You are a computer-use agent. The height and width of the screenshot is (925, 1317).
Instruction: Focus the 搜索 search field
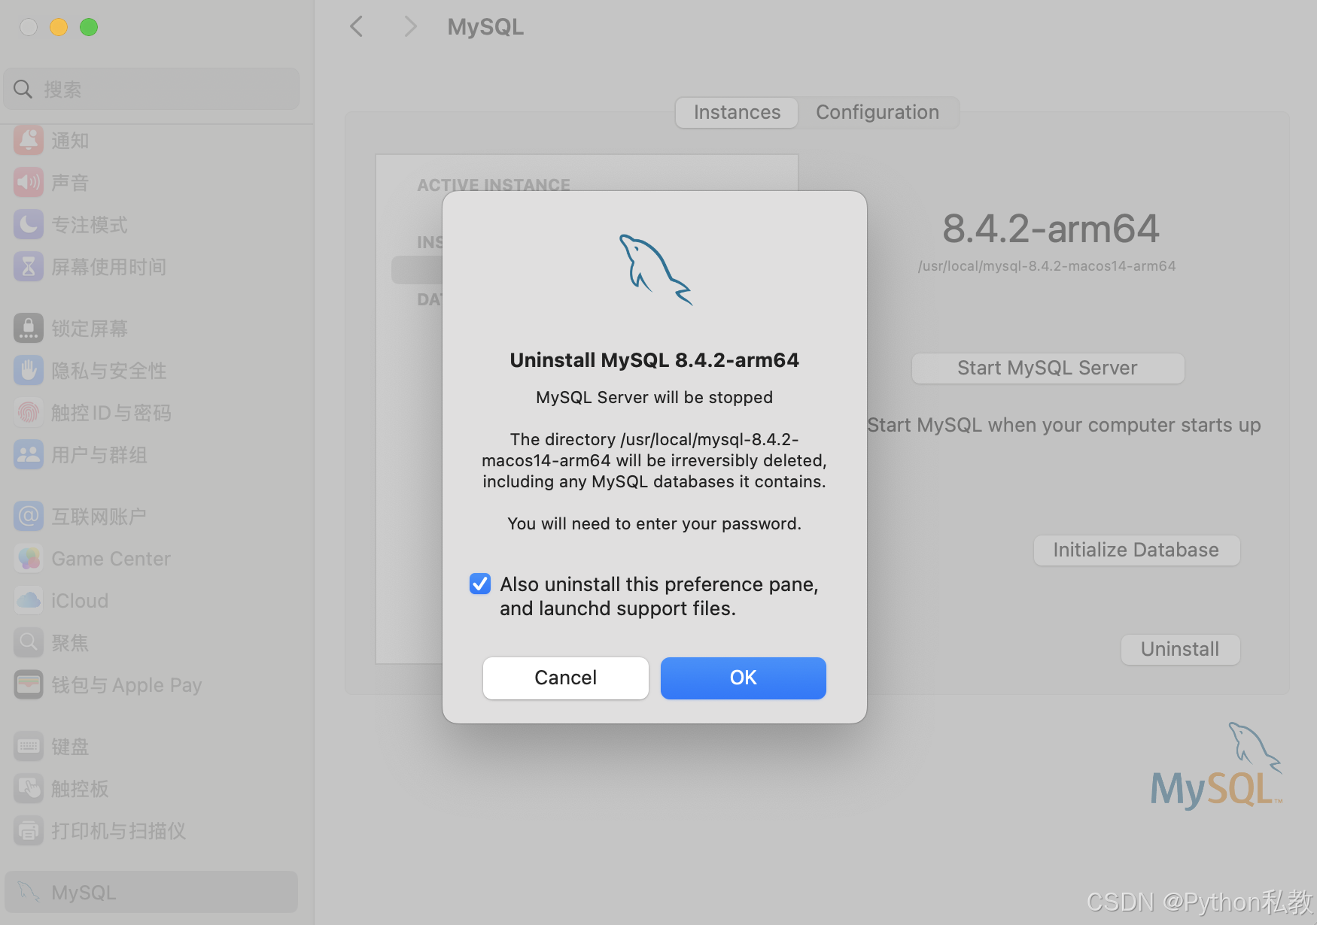click(x=151, y=89)
